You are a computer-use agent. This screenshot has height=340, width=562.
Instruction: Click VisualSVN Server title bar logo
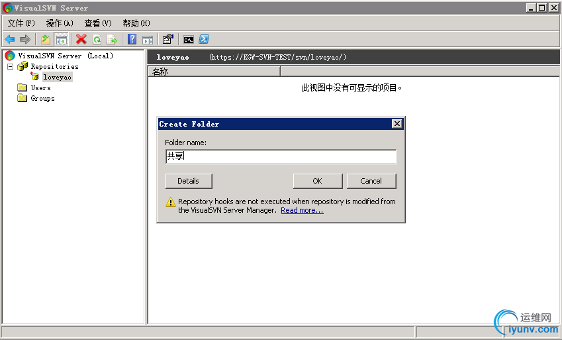point(7,8)
